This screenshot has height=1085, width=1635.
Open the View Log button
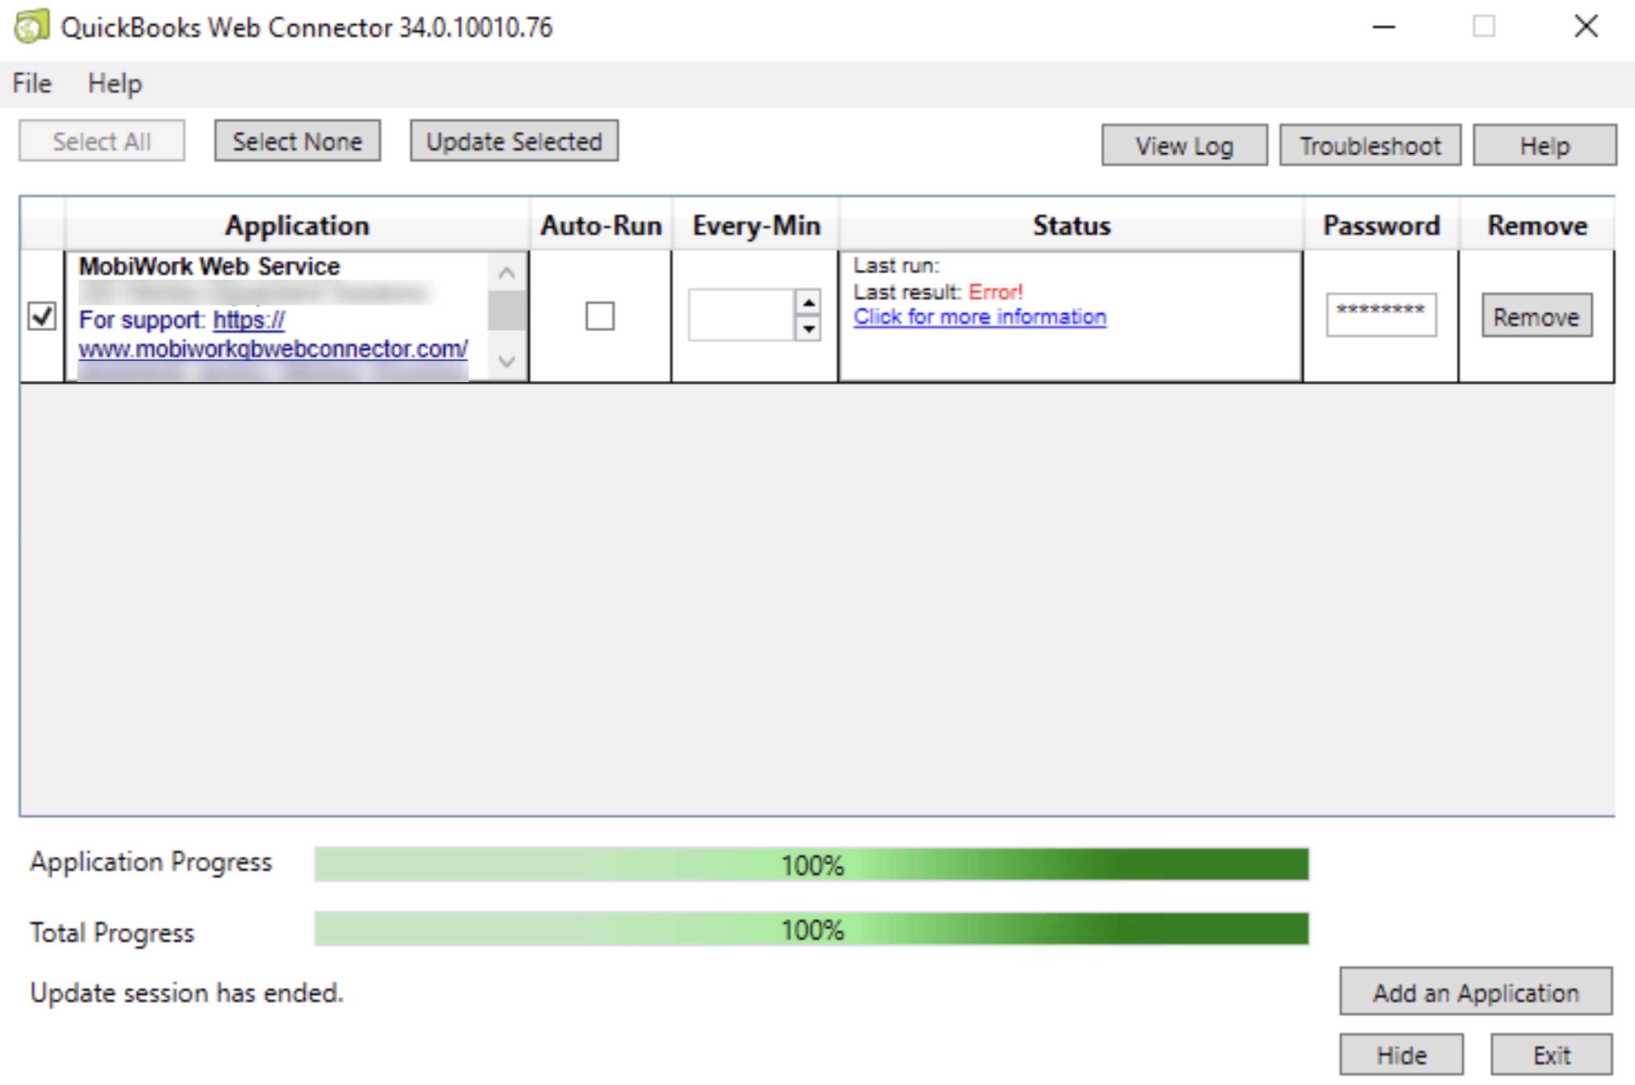pos(1184,145)
